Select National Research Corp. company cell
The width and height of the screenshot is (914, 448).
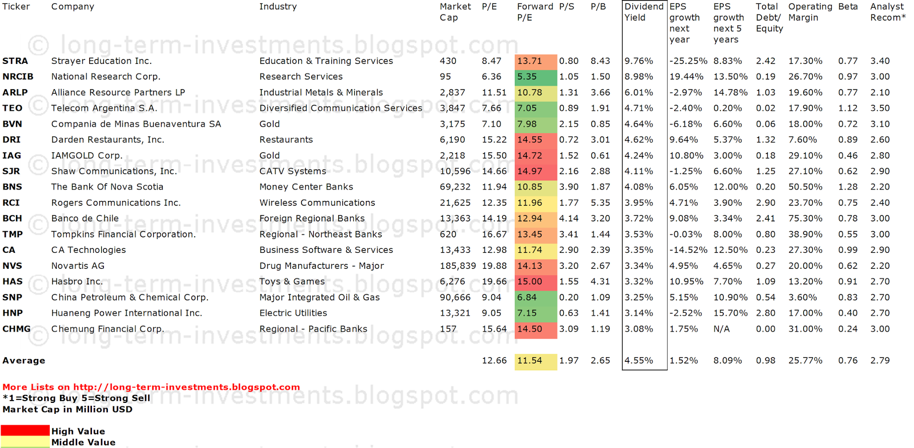tap(106, 76)
